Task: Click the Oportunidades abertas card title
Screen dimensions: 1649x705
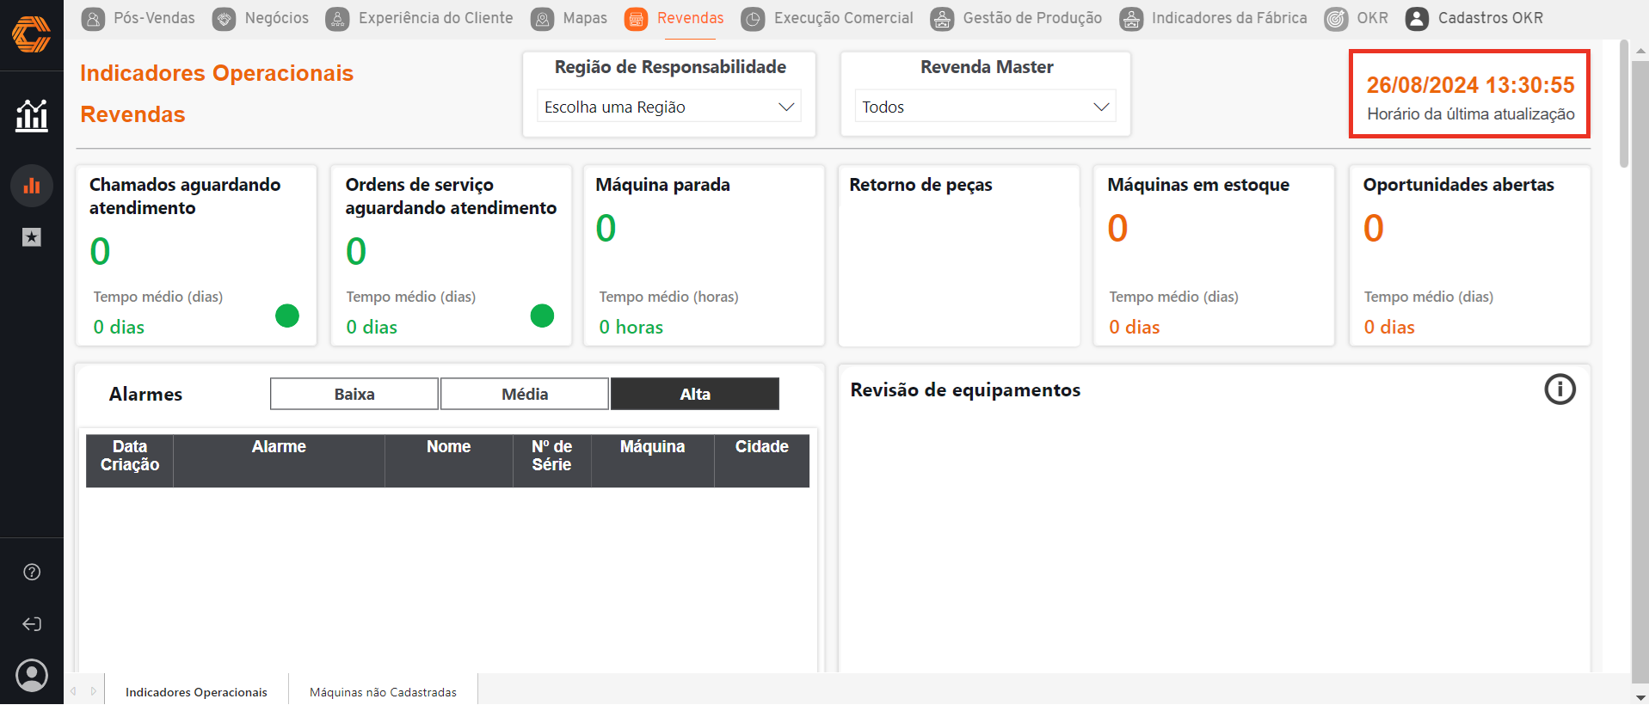Action: pyautogui.click(x=1458, y=185)
